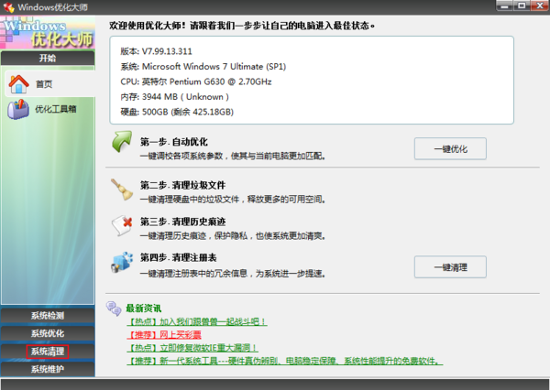Viewport: 550px width, 390px height.
Task: Click the 首页 house icon
Action: [x=18, y=84]
